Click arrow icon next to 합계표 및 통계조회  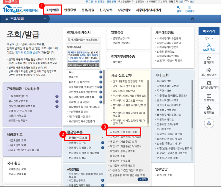[101, 82]
